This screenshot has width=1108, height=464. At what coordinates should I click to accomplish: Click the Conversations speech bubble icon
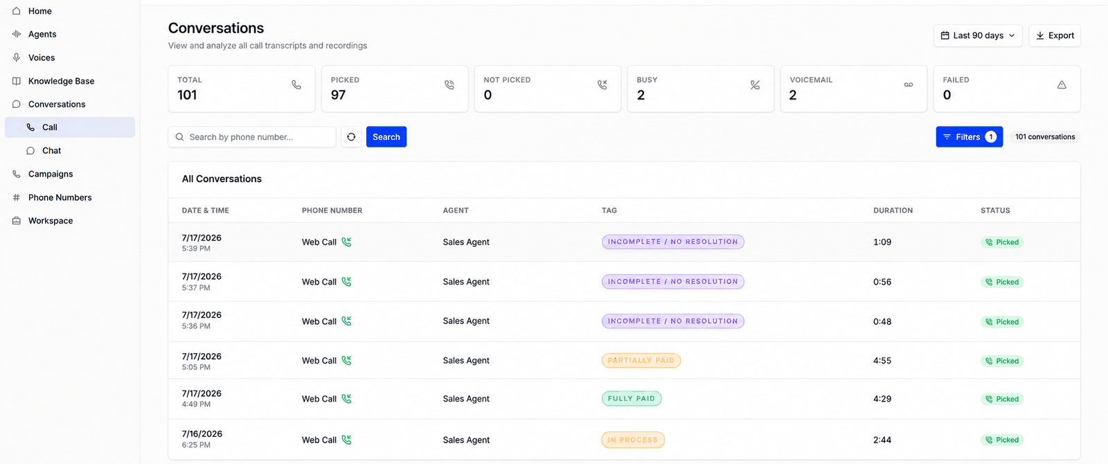point(17,104)
